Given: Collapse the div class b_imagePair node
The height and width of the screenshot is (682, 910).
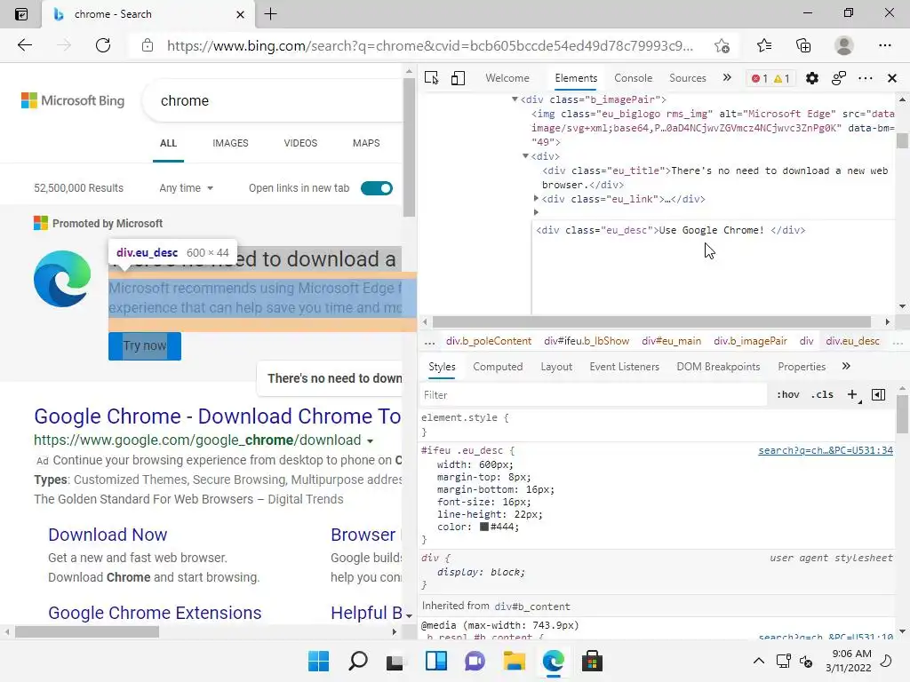Looking at the screenshot, I should tap(515, 99).
